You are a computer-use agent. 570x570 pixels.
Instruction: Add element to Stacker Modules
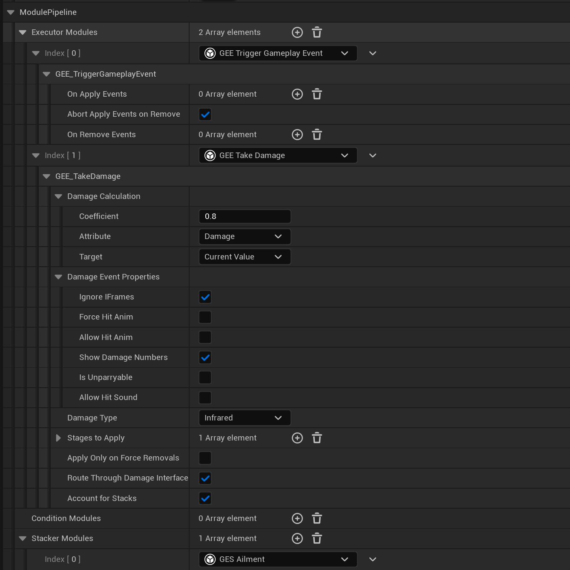coord(297,538)
